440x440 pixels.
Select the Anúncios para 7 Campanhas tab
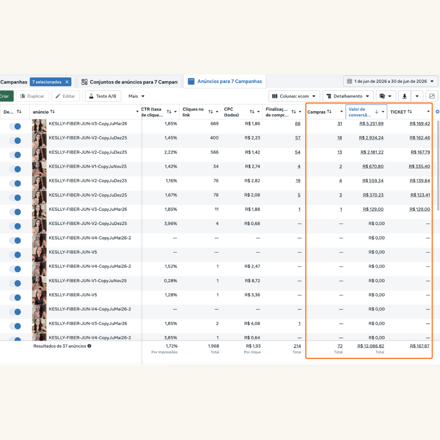tap(225, 81)
